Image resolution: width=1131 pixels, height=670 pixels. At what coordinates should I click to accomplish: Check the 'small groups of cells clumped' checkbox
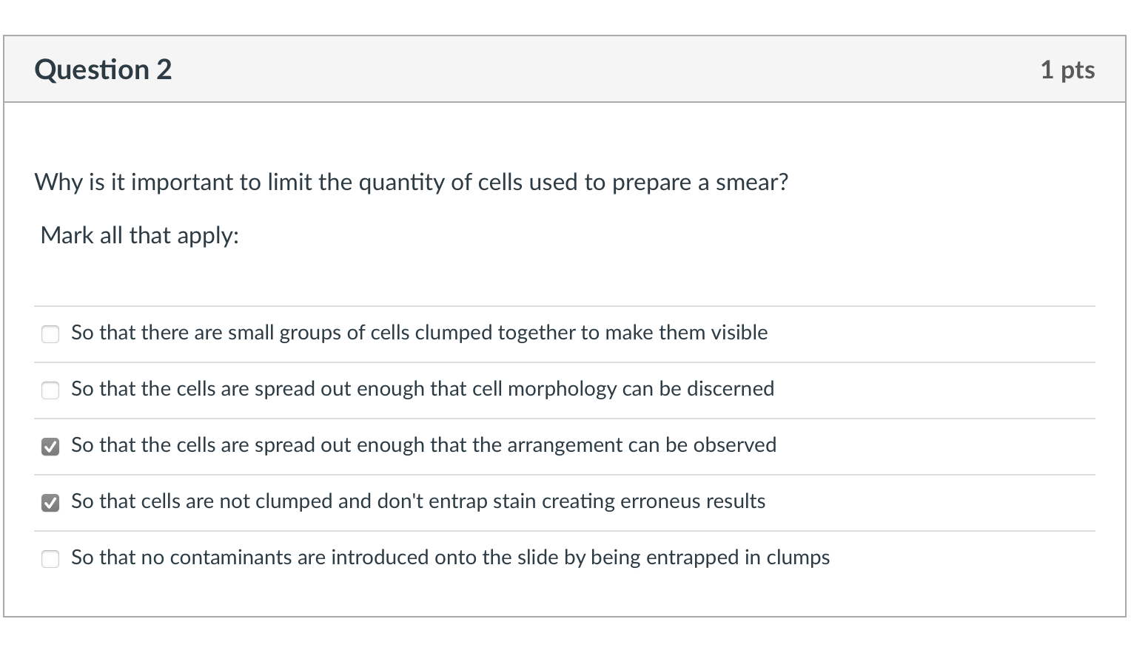pyautogui.click(x=50, y=334)
